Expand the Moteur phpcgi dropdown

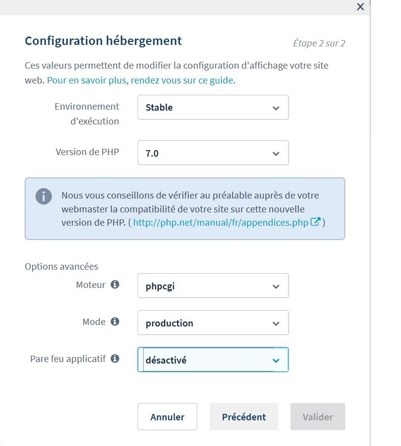(x=213, y=286)
